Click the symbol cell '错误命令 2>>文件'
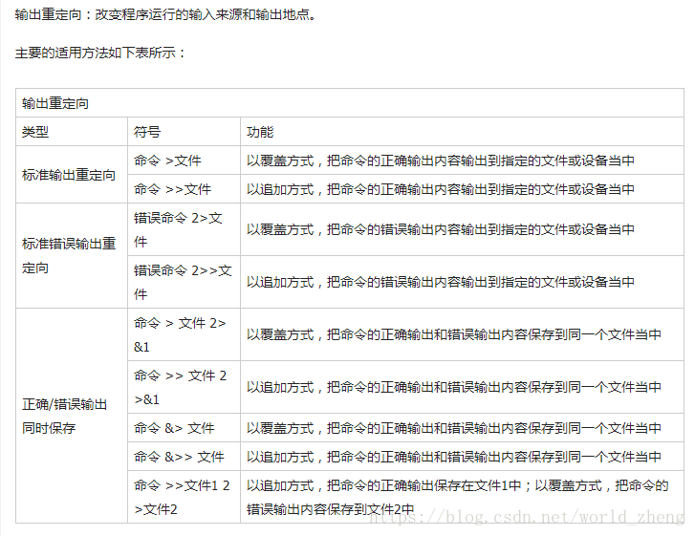The height and width of the screenshot is (536, 695). coord(184,282)
